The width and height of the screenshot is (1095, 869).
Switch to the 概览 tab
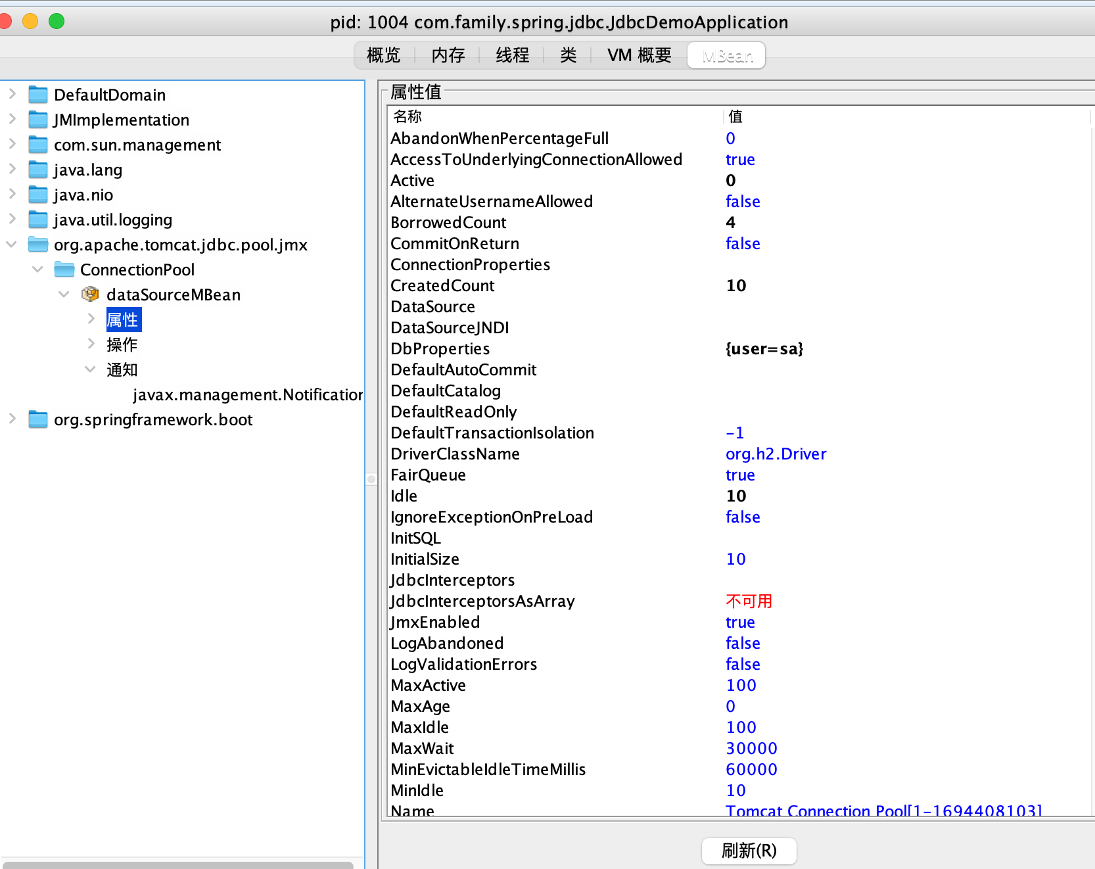pos(384,55)
